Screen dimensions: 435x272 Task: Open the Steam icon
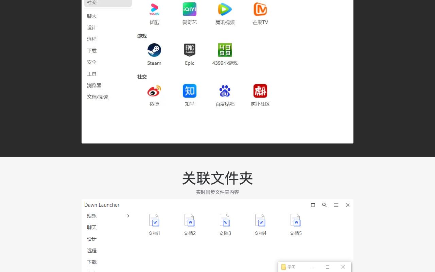click(x=154, y=50)
